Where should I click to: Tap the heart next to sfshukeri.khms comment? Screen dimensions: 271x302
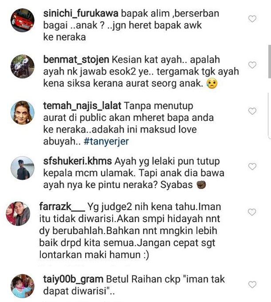click(x=252, y=167)
